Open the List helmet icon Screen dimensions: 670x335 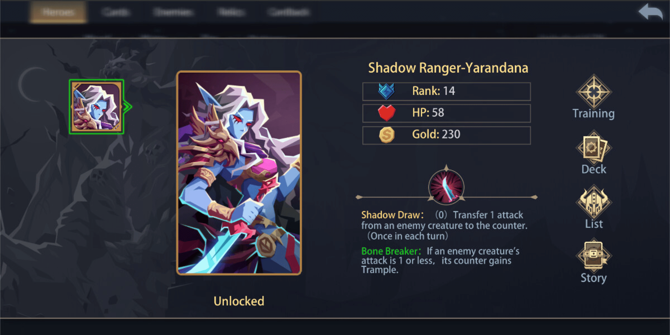coord(594,202)
